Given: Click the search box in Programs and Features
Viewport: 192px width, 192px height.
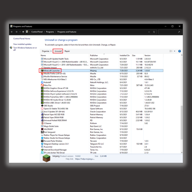Looking at the screenshot, I should tap(169, 32).
